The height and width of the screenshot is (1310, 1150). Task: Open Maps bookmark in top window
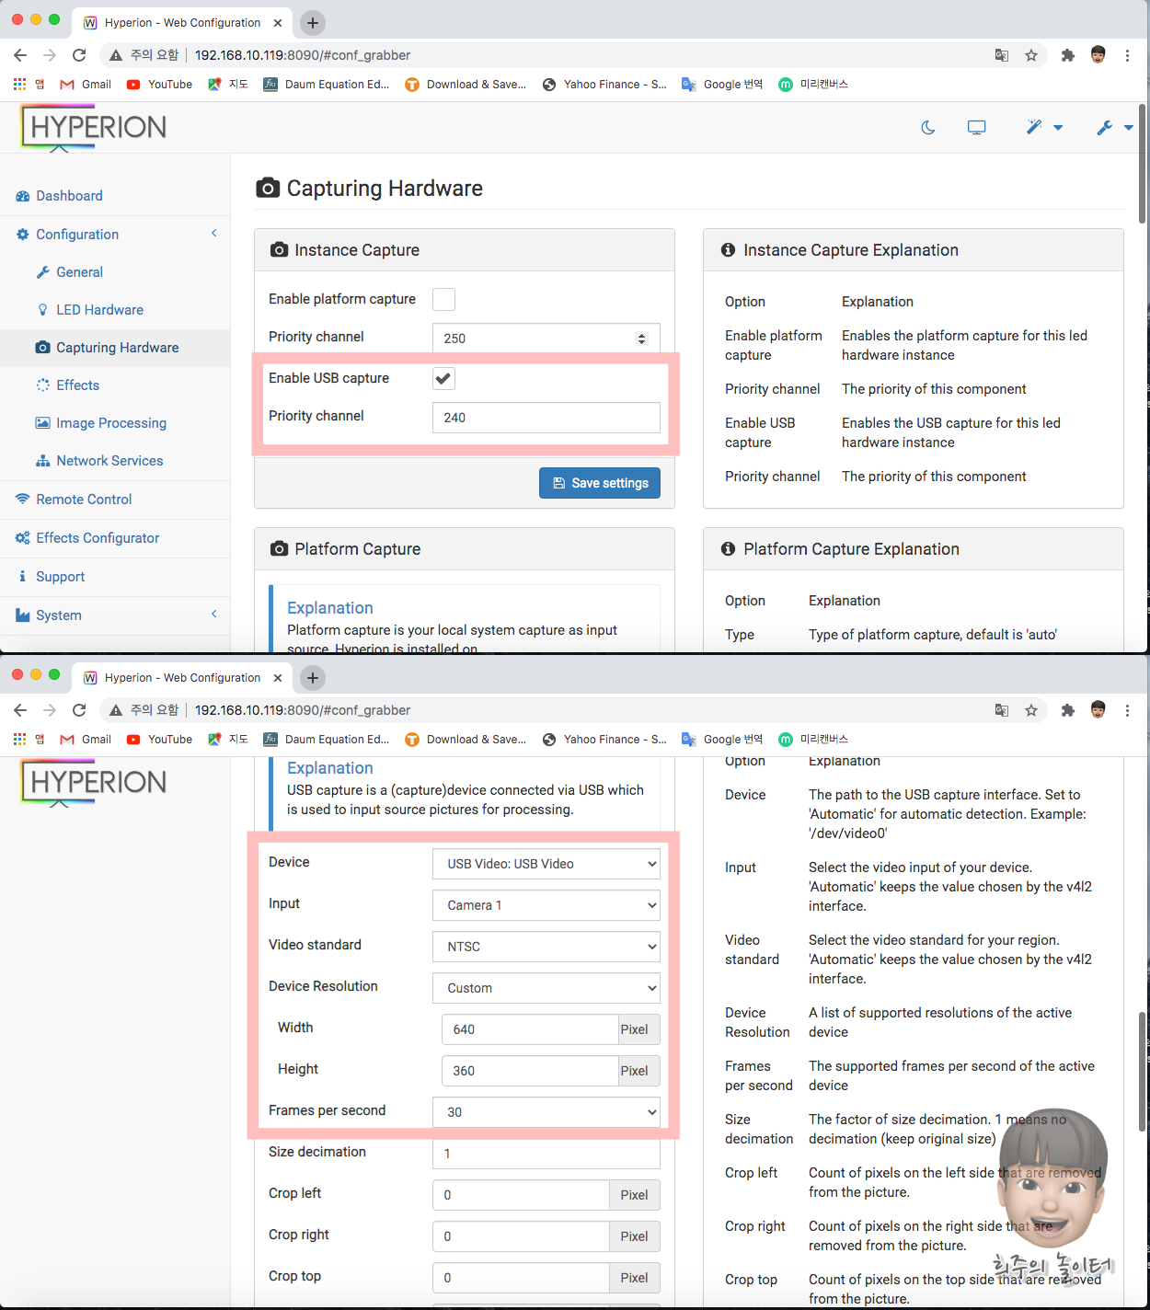(228, 84)
